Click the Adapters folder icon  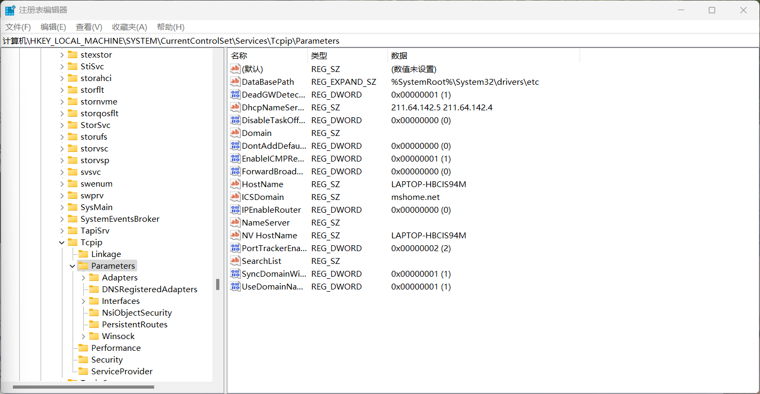point(94,277)
